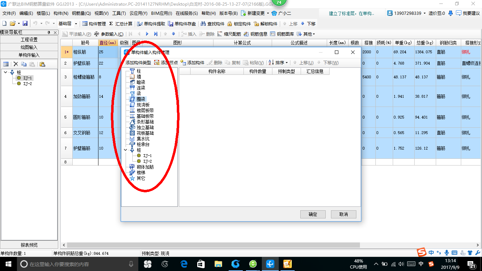Switch to 绘图输入 navigation panel

(29, 47)
